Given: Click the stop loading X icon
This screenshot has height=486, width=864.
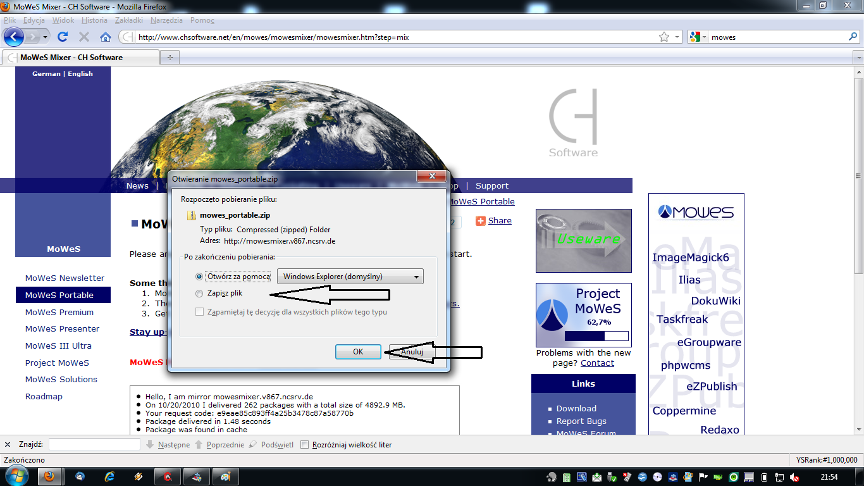Looking at the screenshot, I should click(x=83, y=37).
